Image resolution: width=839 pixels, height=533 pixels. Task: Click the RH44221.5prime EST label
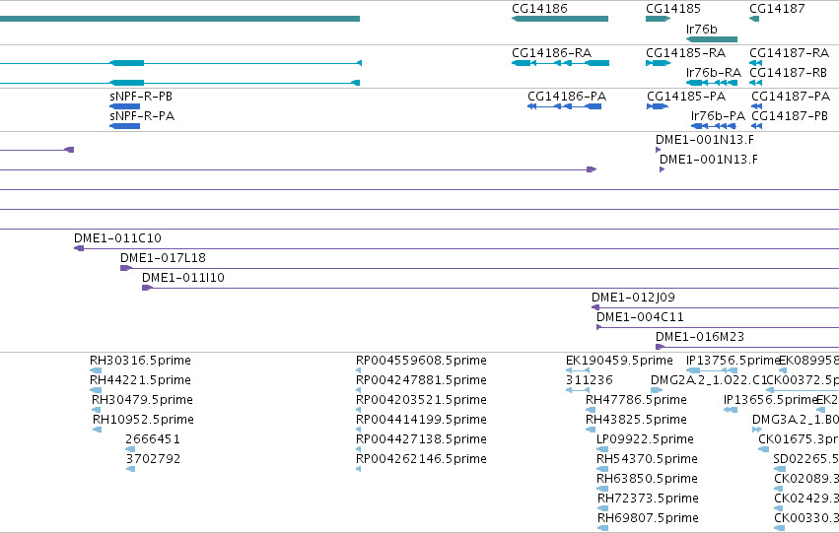(140, 380)
